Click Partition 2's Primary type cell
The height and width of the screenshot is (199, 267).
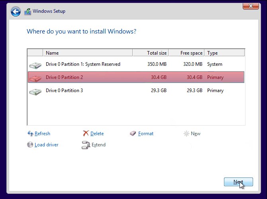(x=216, y=77)
